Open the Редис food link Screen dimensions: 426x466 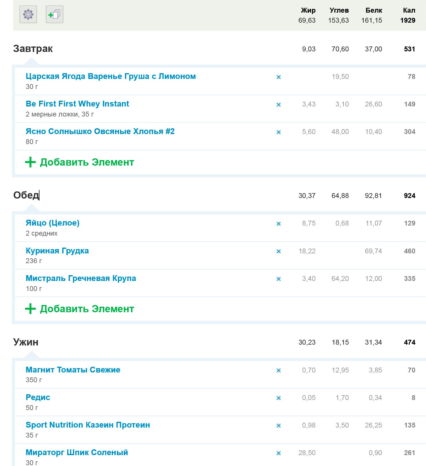(38, 397)
